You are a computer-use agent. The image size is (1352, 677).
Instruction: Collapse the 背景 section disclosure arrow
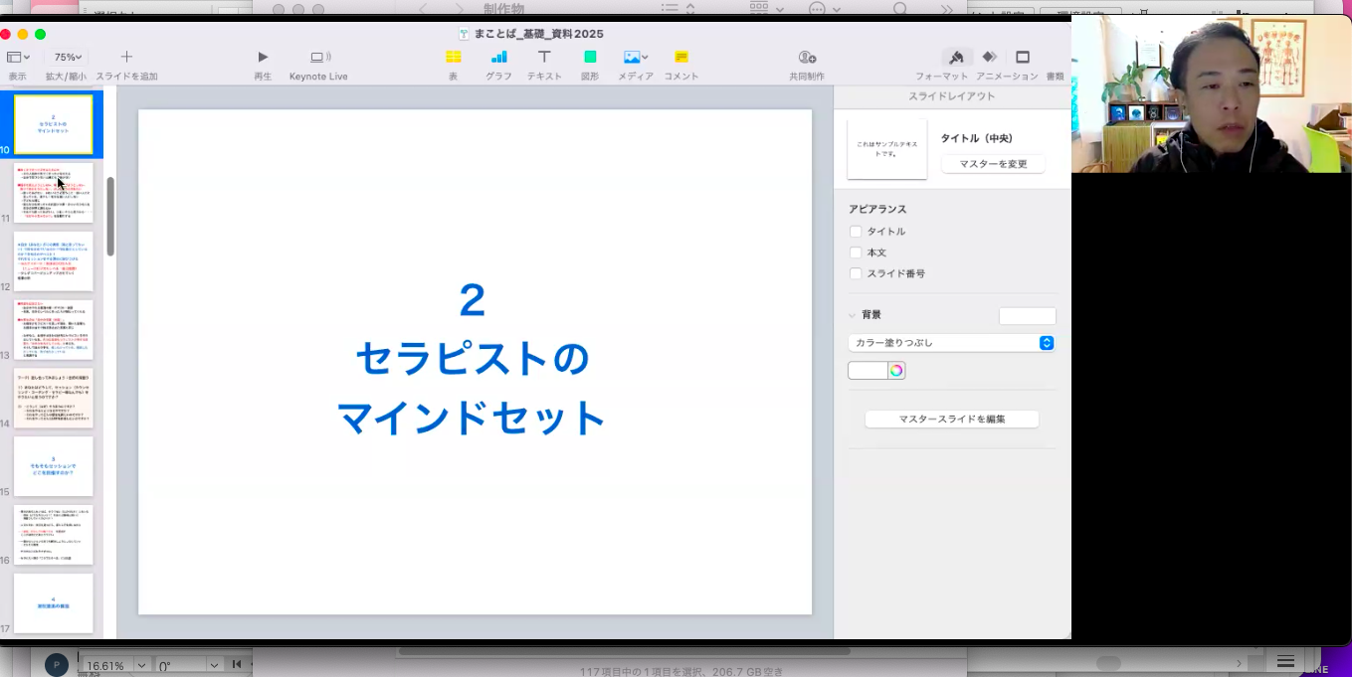click(853, 315)
